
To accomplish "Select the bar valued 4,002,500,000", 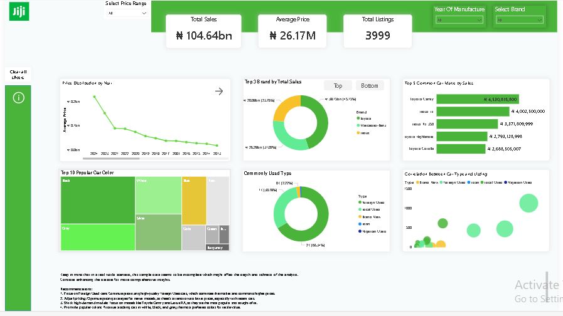I will pyautogui.click(x=473, y=112).
